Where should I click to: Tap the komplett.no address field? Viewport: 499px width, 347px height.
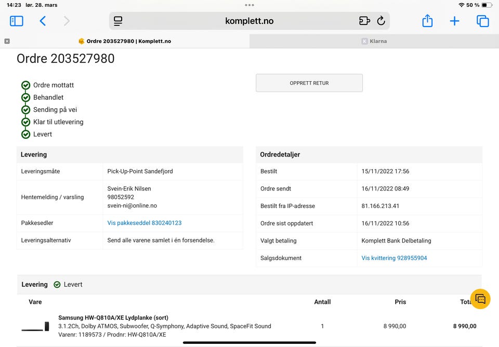click(249, 21)
